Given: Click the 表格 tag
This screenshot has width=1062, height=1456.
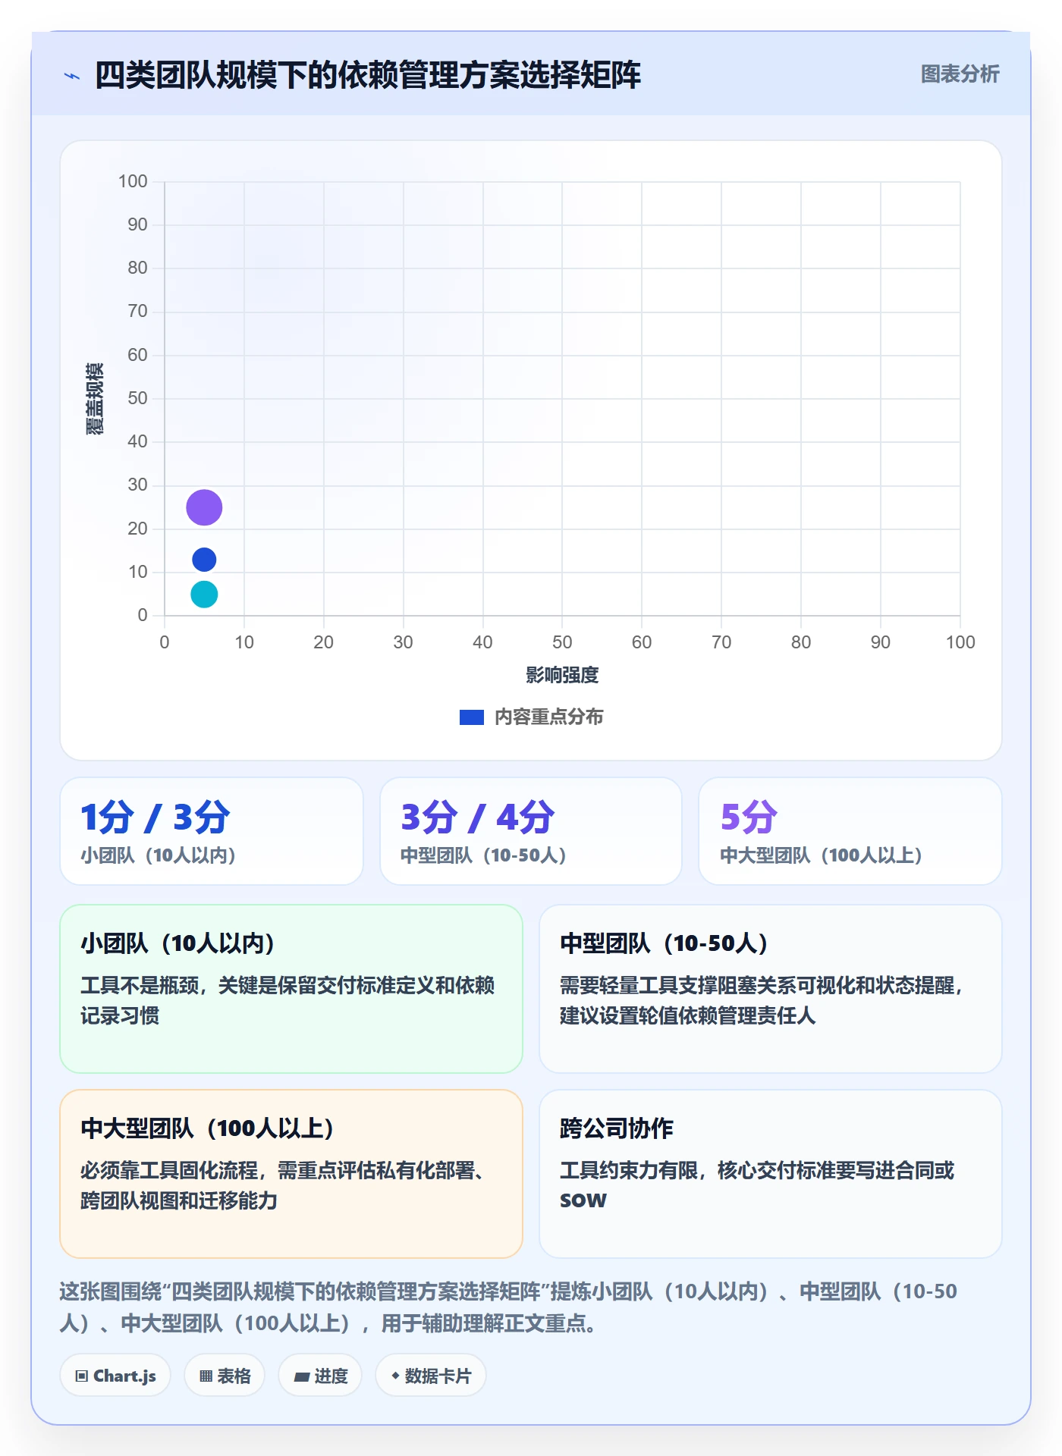Looking at the screenshot, I should tap(225, 1376).
